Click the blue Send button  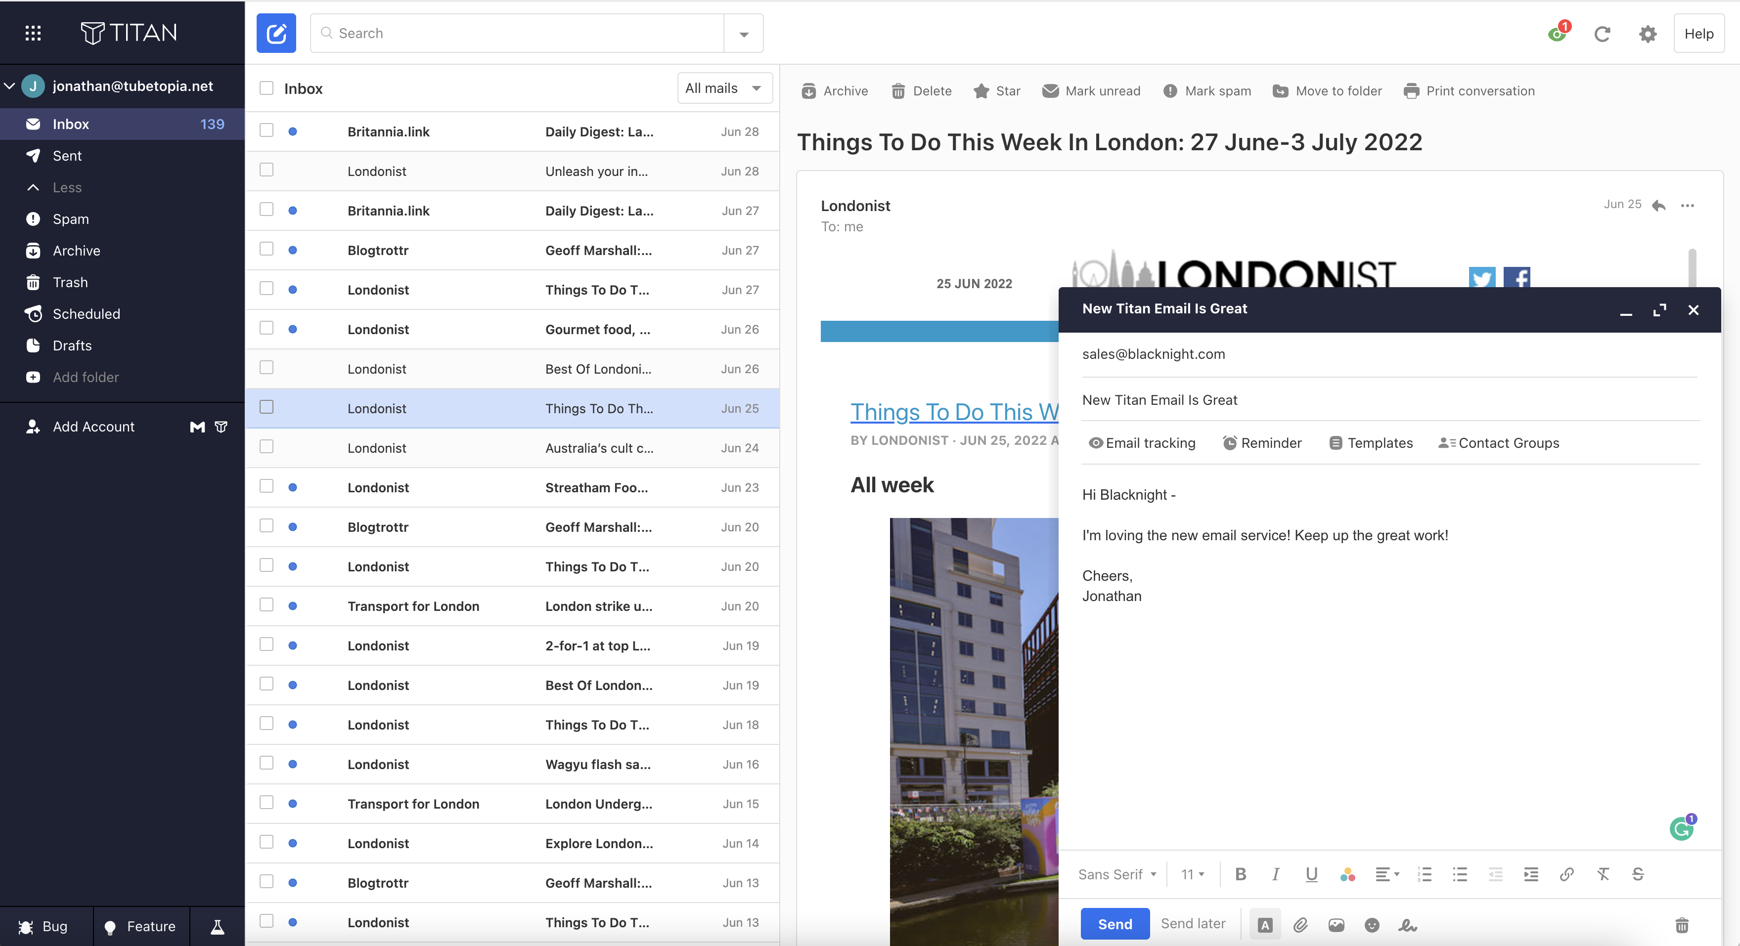click(1115, 924)
